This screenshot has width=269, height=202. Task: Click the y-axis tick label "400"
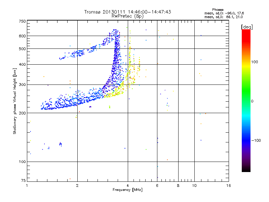(22, 64)
